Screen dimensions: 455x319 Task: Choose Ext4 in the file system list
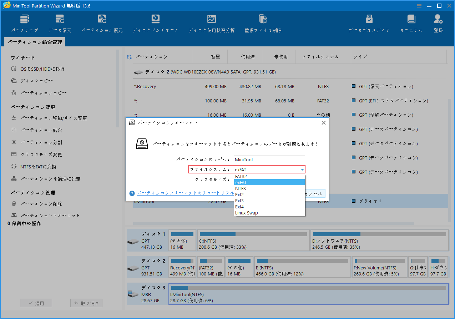click(x=239, y=207)
